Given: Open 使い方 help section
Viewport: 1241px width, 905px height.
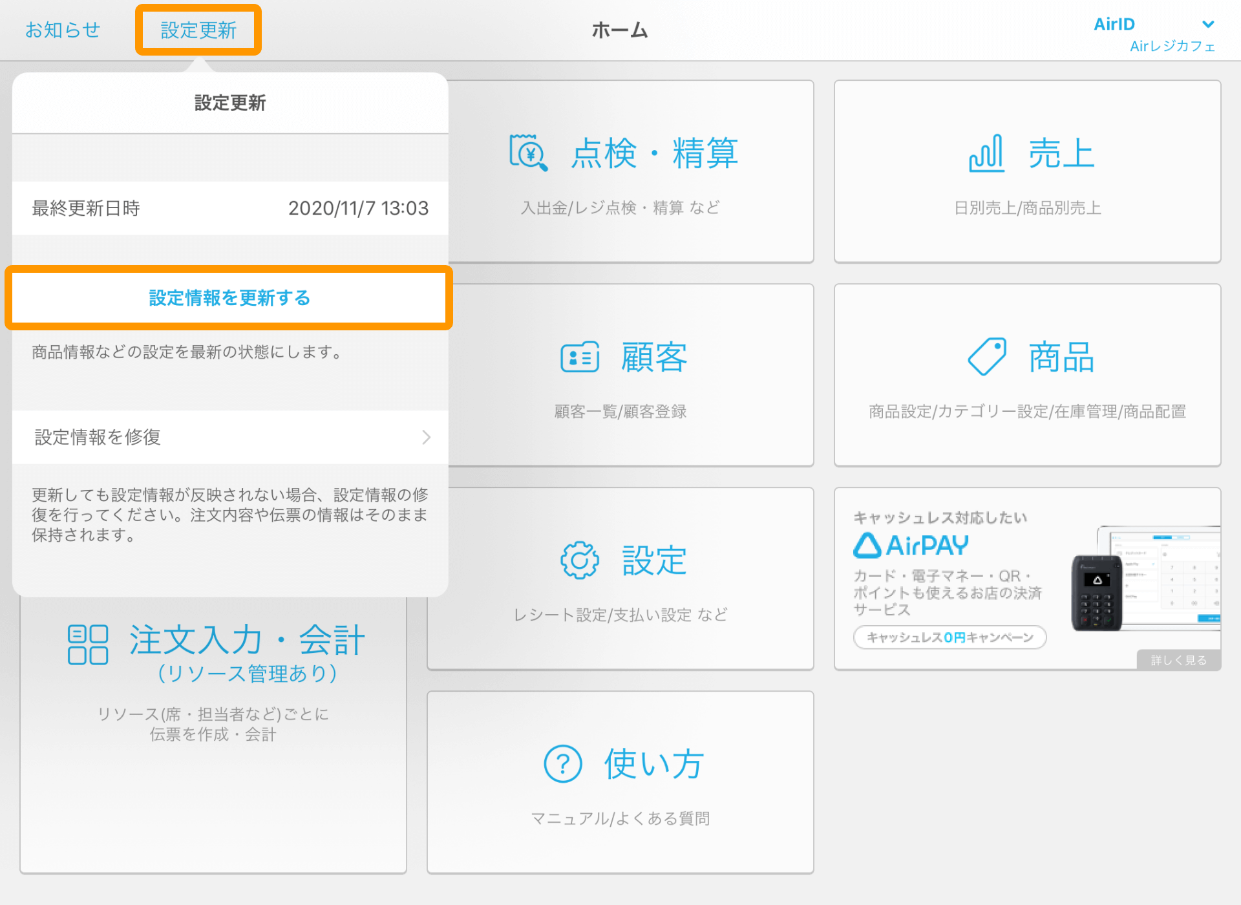Looking at the screenshot, I should coord(619,782).
